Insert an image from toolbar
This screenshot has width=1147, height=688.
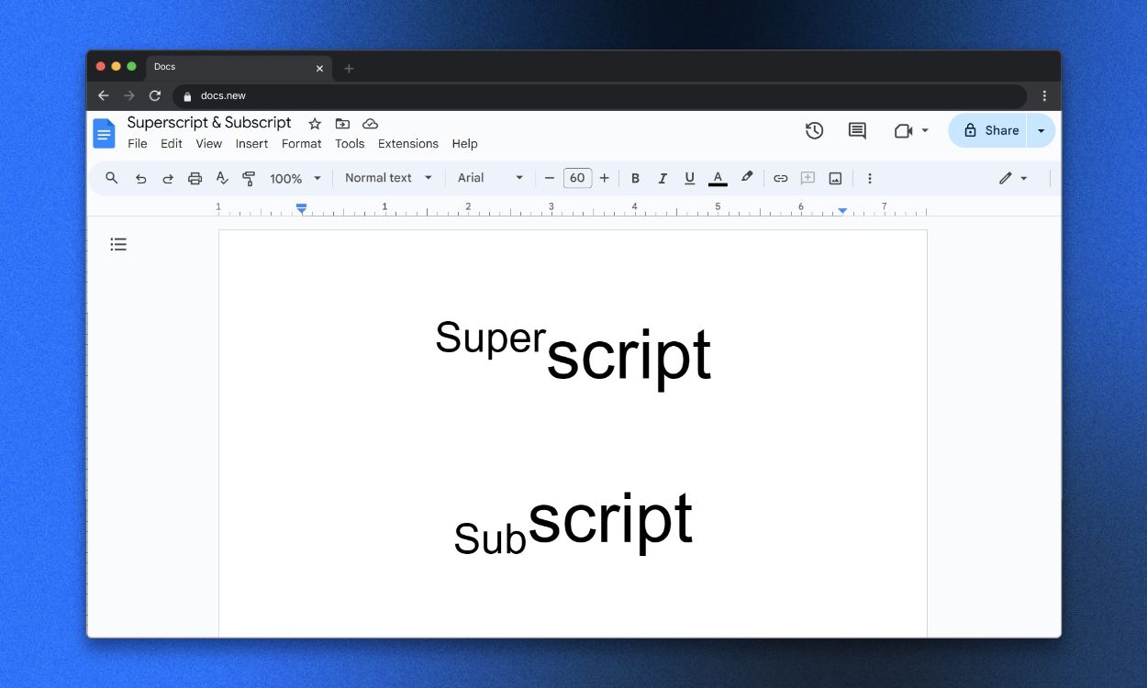tap(835, 179)
